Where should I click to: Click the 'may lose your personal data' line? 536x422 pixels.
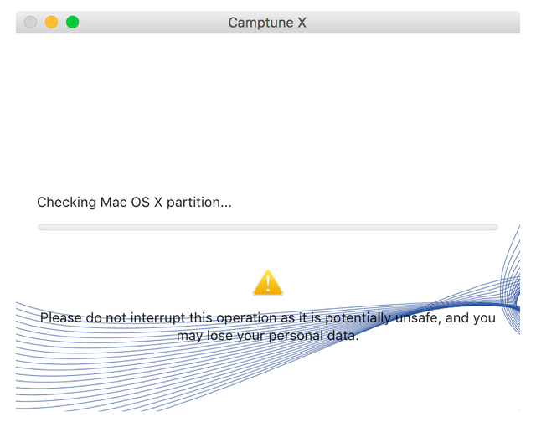tap(268, 336)
